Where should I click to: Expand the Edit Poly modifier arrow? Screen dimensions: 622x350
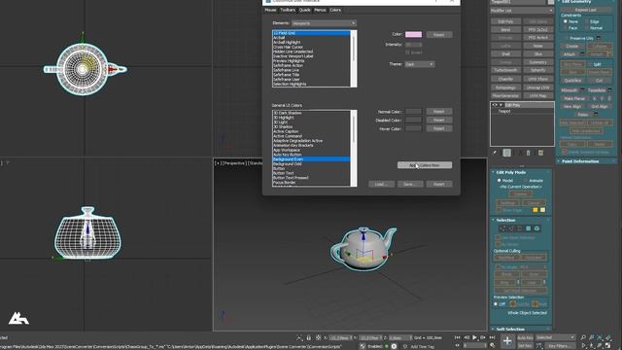point(501,105)
